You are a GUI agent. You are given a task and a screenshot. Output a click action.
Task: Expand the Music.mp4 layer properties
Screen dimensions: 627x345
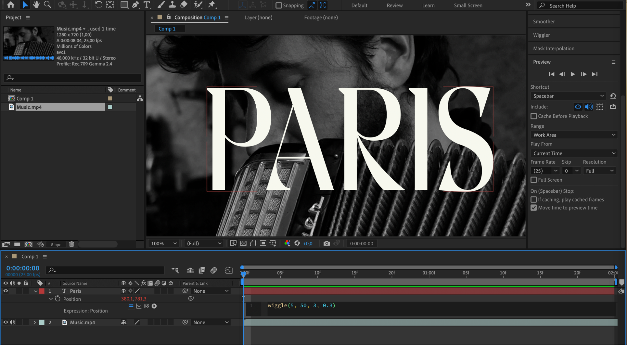pos(35,322)
